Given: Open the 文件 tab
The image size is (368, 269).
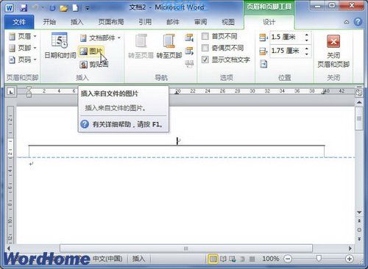Looking at the screenshot, I should point(19,22).
